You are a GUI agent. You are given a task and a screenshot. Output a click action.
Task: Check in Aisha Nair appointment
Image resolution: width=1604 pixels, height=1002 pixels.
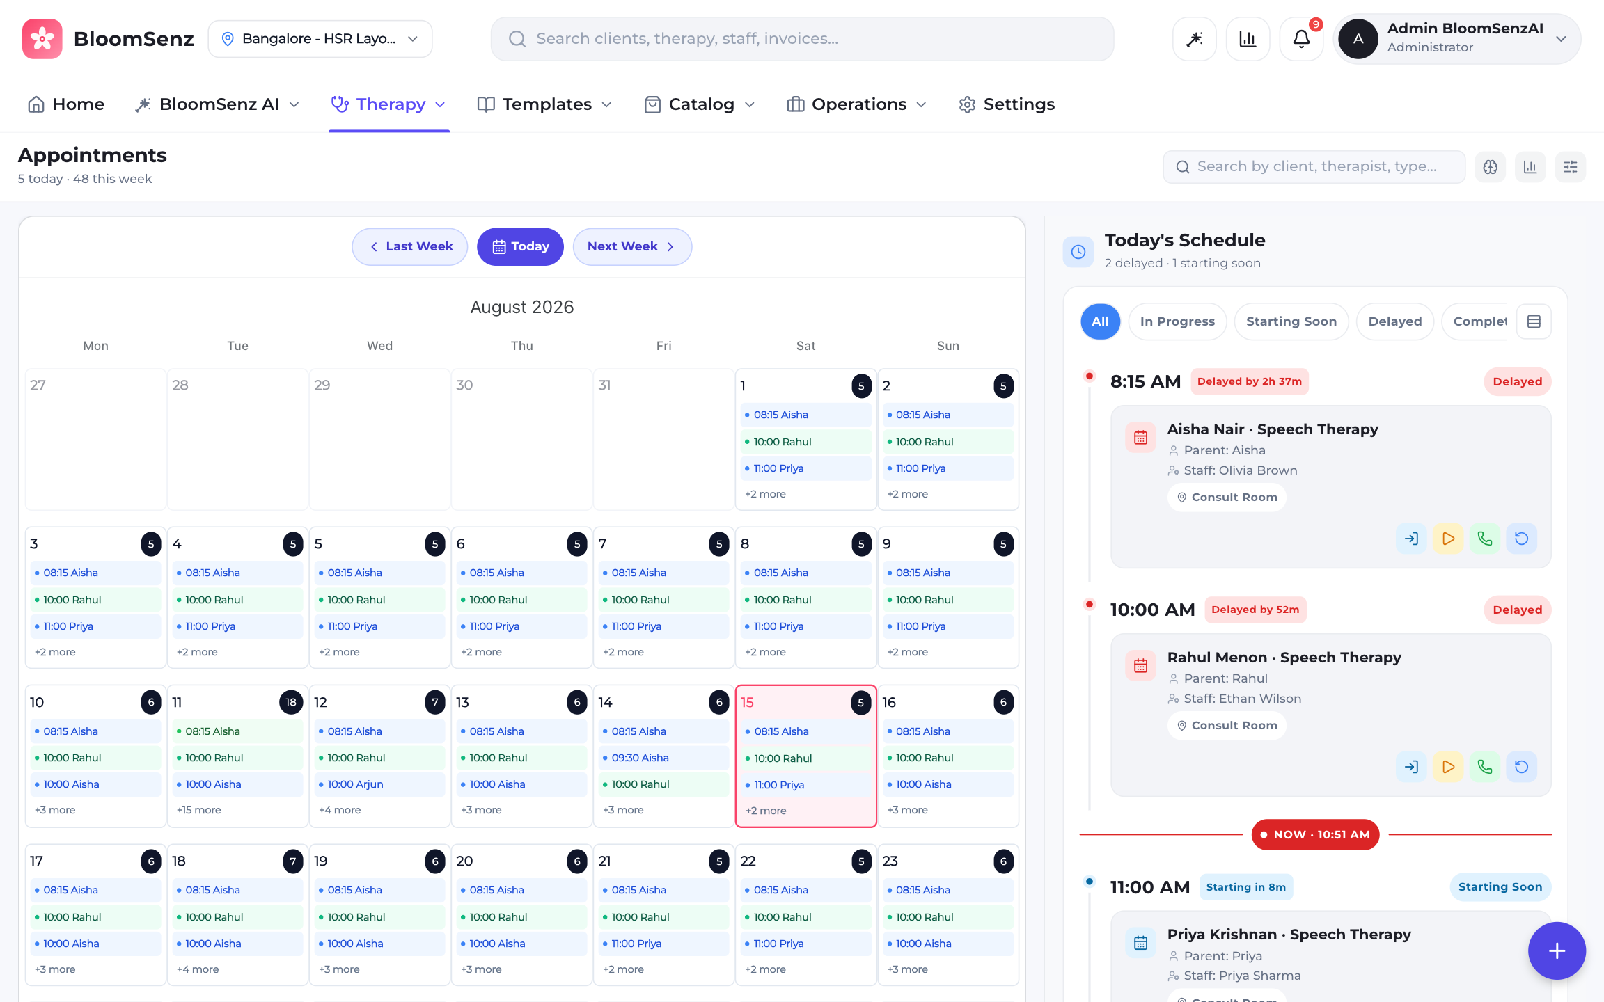1411,539
